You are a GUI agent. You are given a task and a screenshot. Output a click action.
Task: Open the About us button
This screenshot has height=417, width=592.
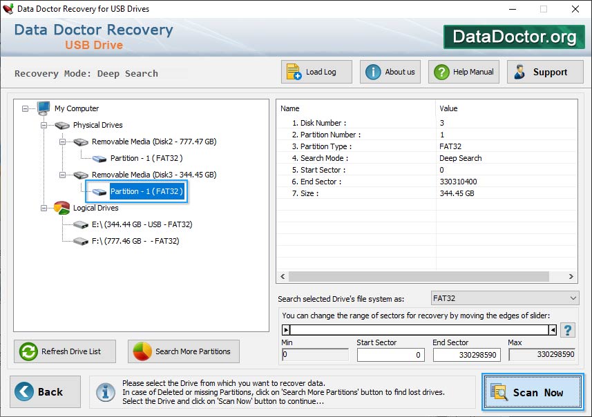(390, 72)
